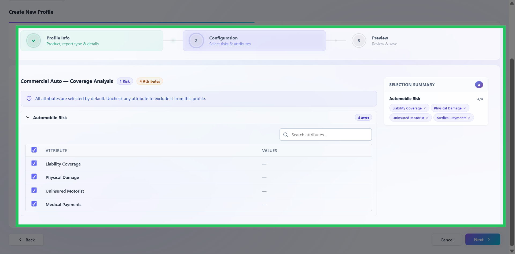Uncheck the Uninsured Motorist checkbox
515x254 pixels.
(x=34, y=190)
